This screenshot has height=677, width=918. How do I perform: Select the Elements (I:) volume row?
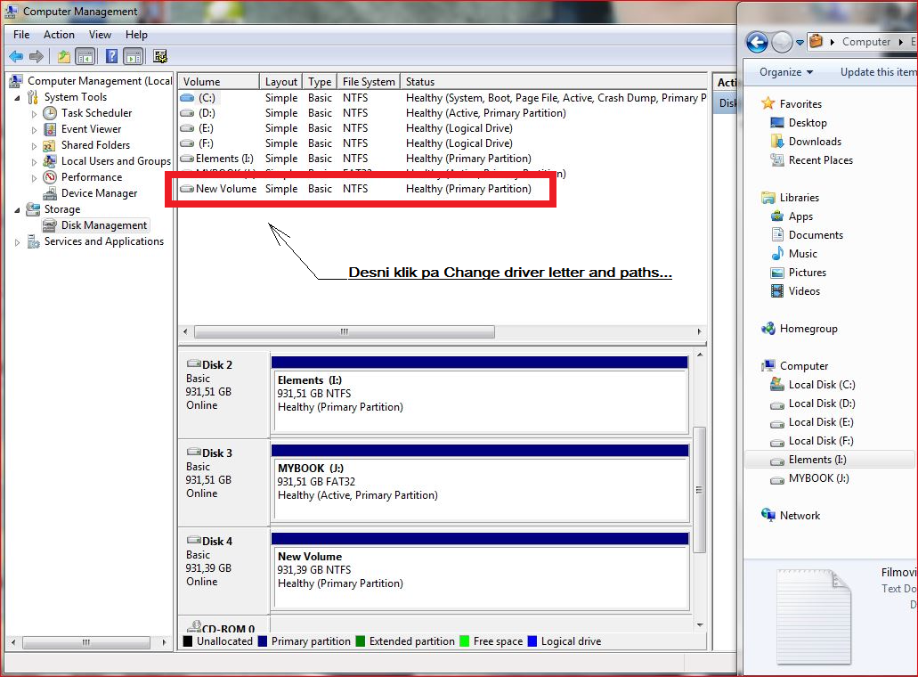click(443, 159)
